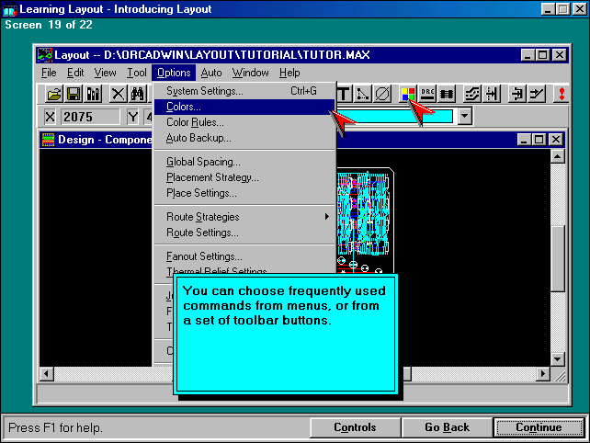Open the tutorial Controls button
This screenshot has width=590, height=443.
click(x=354, y=427)
